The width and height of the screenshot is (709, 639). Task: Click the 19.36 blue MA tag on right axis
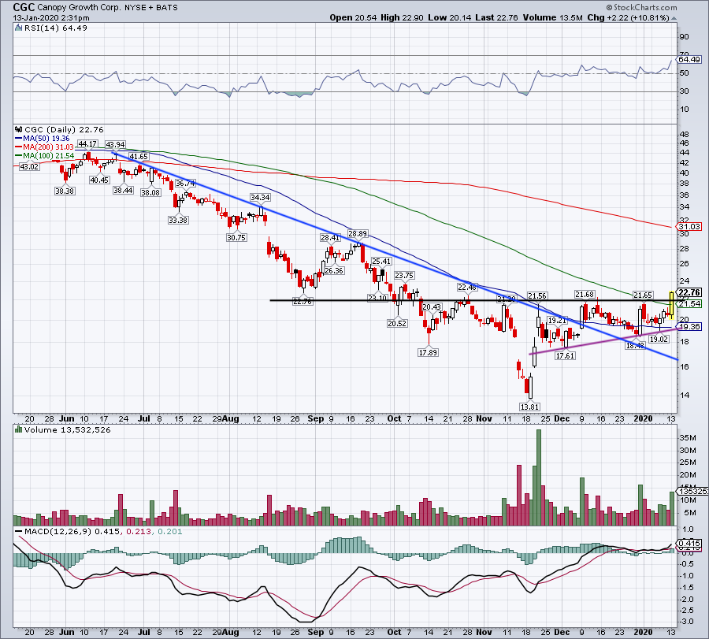pyautogui.click(x=689, y=326)
